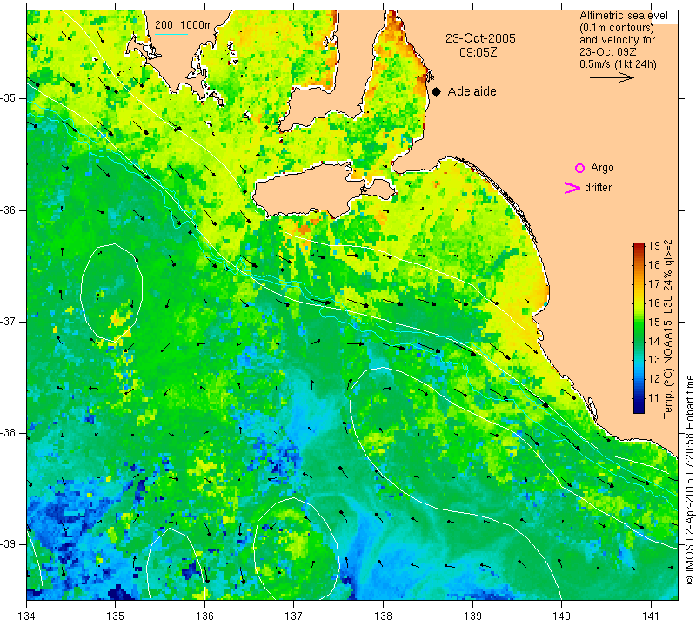Click the cyan isobath legend line under 200

[x=171, y=34]
